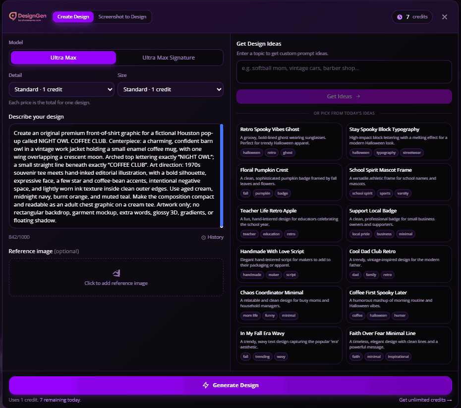Close the DesignGen dialog
The height and width of the screenshot is (408, 461).
click(x=445, y=17)
